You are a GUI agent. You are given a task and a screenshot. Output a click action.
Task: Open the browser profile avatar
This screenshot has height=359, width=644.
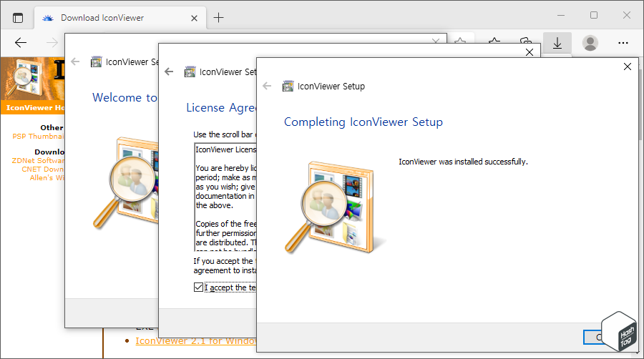[x=590, y=43]
